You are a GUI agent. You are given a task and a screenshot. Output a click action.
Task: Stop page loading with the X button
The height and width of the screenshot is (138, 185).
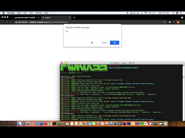pyautogui.click(x=11, y=22)
